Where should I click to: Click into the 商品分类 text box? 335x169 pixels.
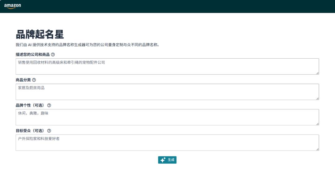pyautogui.click(x=167, y=92)
